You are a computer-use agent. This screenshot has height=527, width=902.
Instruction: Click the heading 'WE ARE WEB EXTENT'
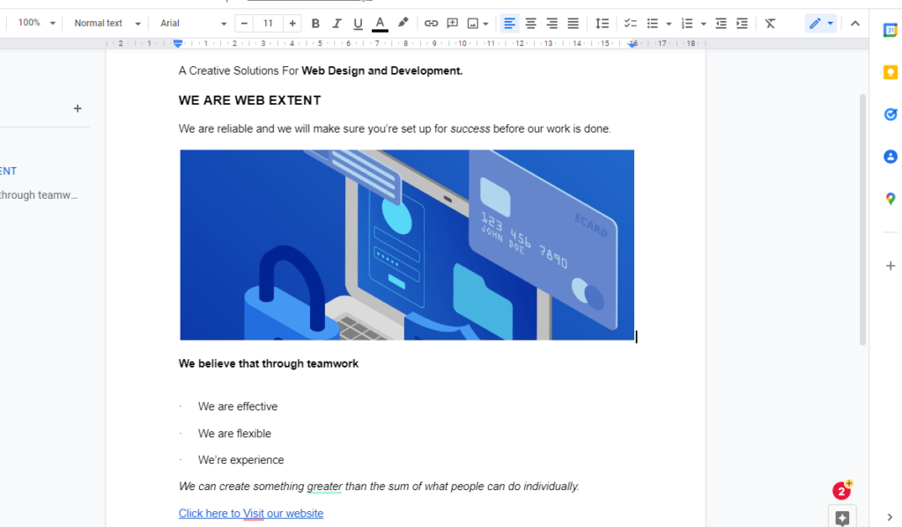pyautogui.click(x=249, y=100)
